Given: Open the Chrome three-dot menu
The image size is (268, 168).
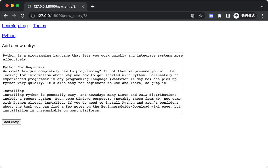Looking at the screenshot, I should [262, 16].
